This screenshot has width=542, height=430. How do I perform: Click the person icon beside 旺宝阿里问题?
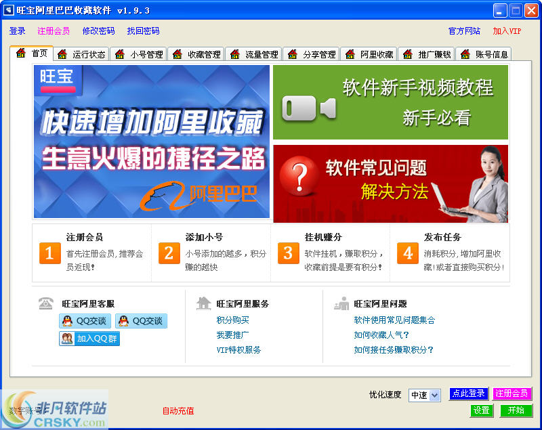click(341, 303)
